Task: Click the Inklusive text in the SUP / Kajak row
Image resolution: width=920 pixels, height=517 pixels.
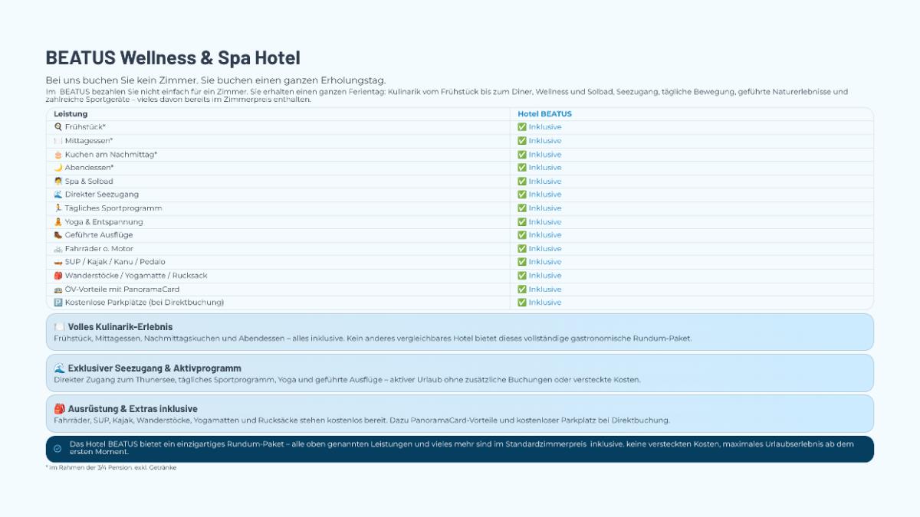Action: (545, 262)
